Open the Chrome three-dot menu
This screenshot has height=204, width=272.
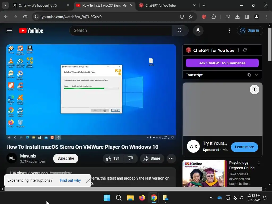(266, 17)
